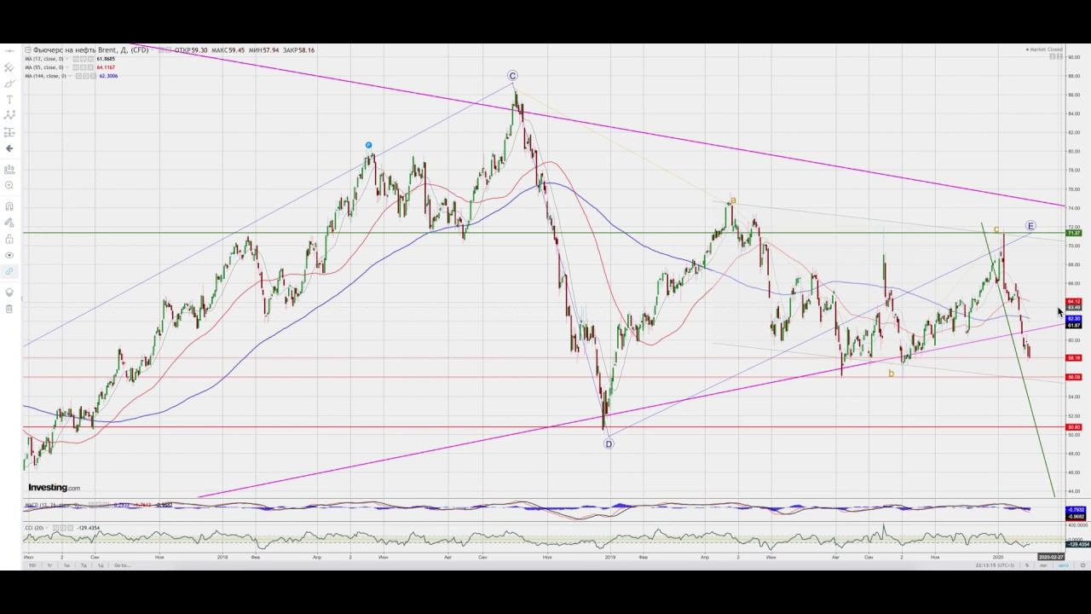Collapse legend box before Brent futures title
This screenshot has height=614, width=1091.
click(x=28, y=50)
